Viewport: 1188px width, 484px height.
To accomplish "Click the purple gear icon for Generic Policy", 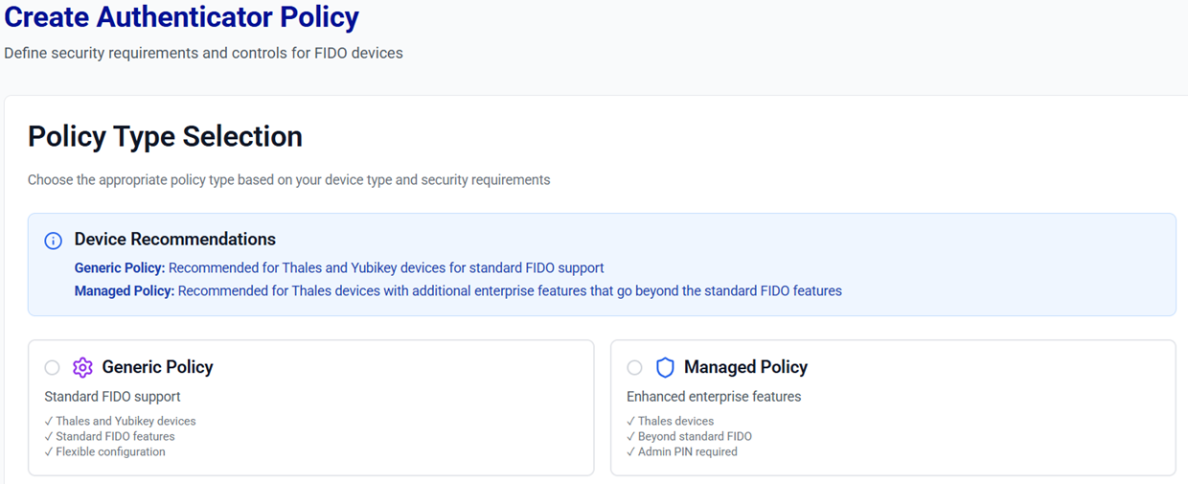I will point(82,368).
